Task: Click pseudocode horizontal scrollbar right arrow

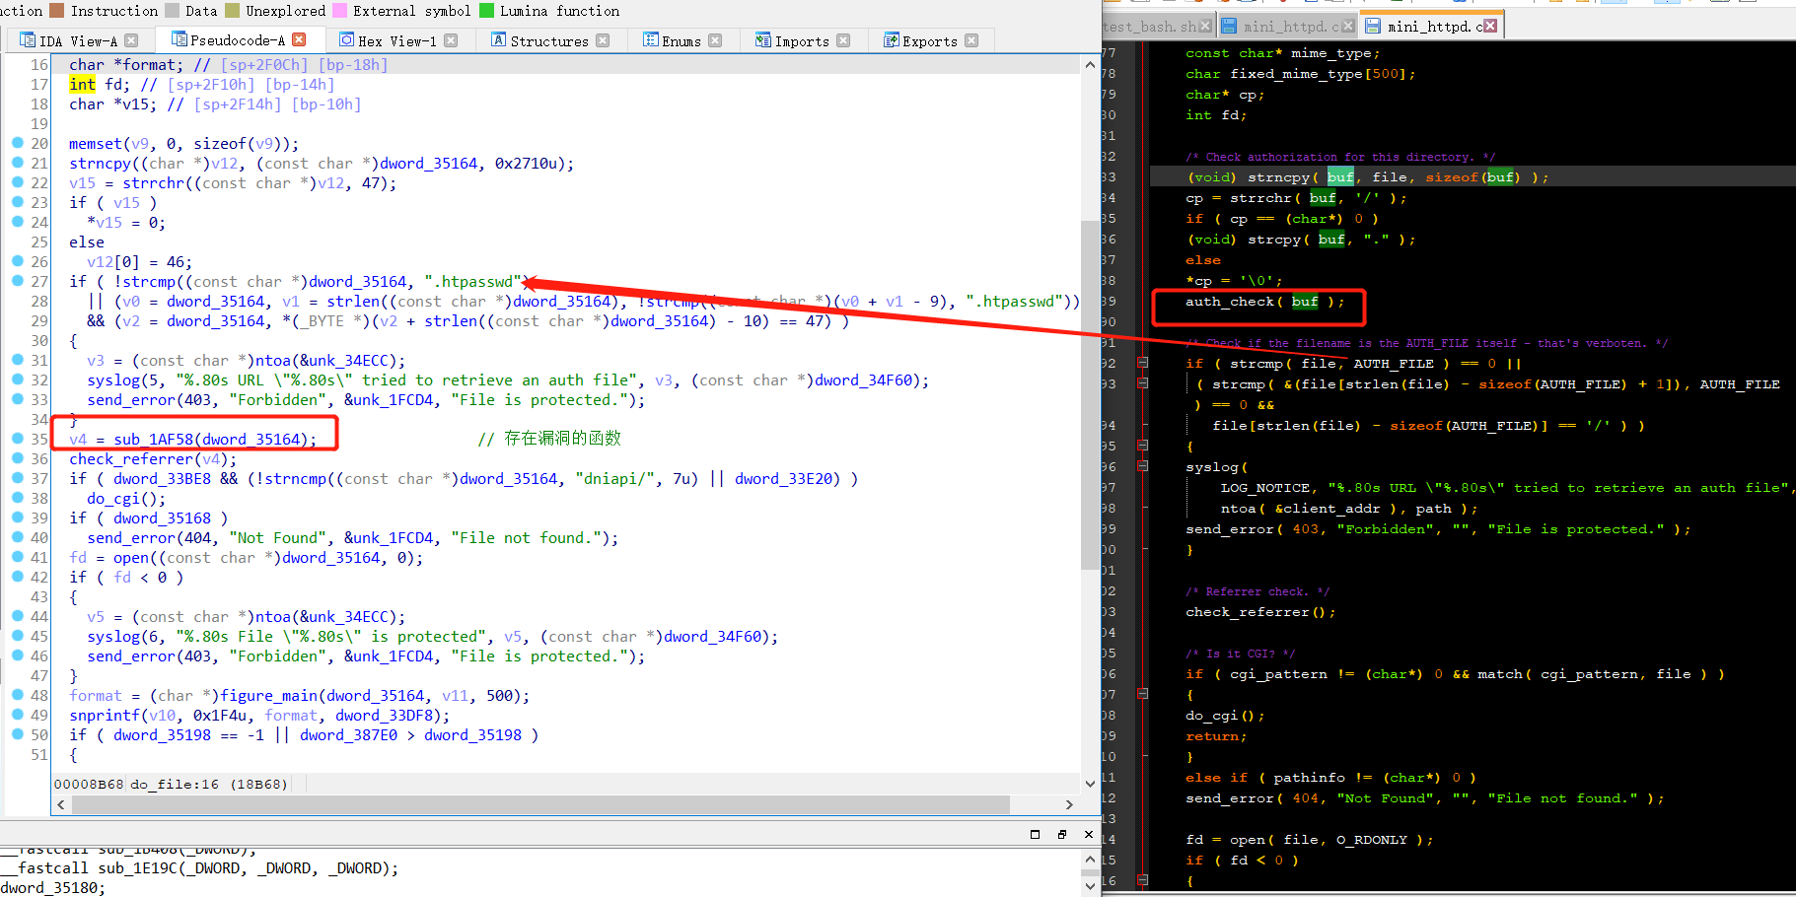Action: coord(1069,804)
